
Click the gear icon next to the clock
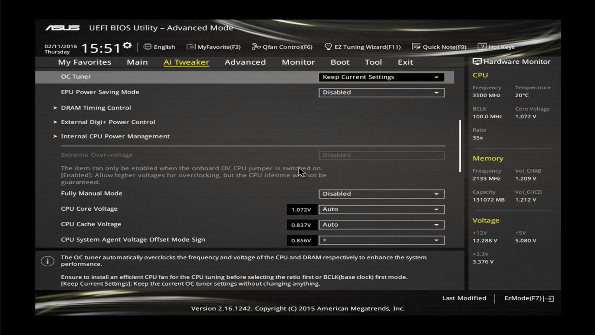click(x=127, y=46)
